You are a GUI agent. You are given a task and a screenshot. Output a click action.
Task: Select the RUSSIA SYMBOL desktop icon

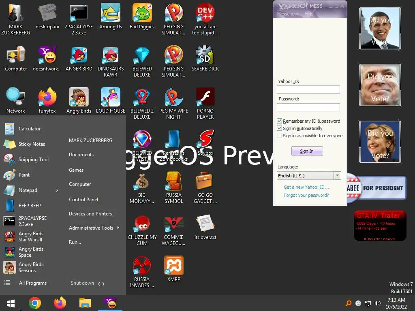point(173,188)
